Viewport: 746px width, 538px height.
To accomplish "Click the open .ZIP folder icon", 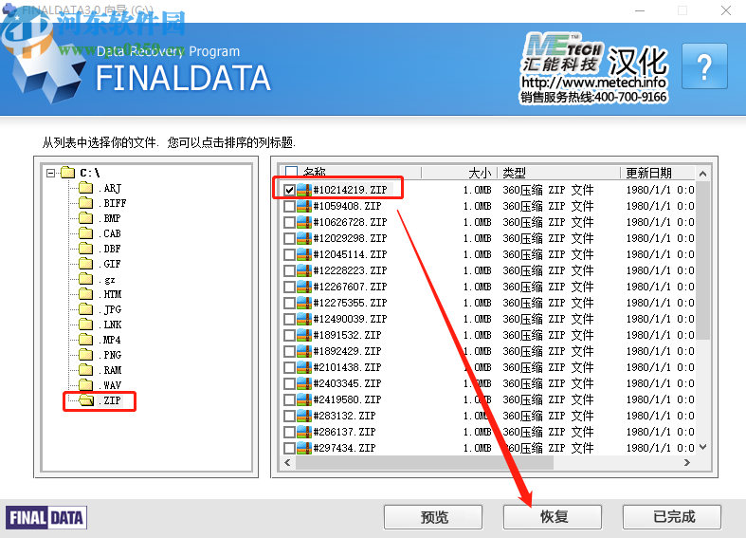I will click(x=86, y=400).
